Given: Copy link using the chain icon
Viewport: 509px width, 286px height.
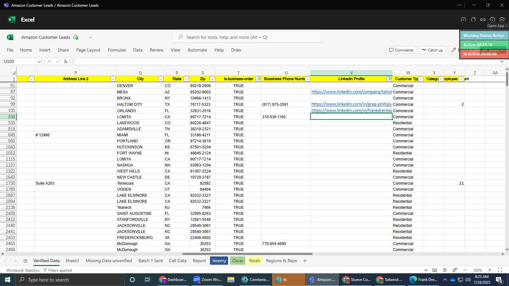Looking at the screenshot, I should [483, 20].
